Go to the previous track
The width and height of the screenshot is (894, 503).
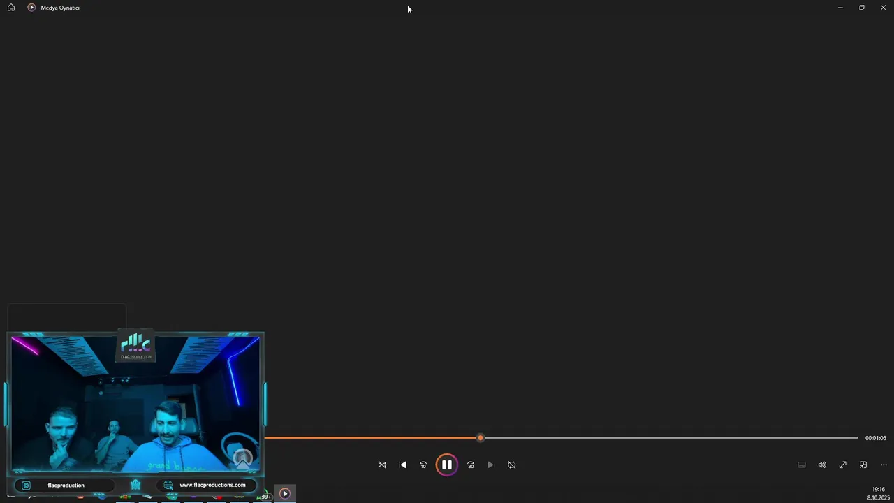pyautogui.click(x=402, y=465)
